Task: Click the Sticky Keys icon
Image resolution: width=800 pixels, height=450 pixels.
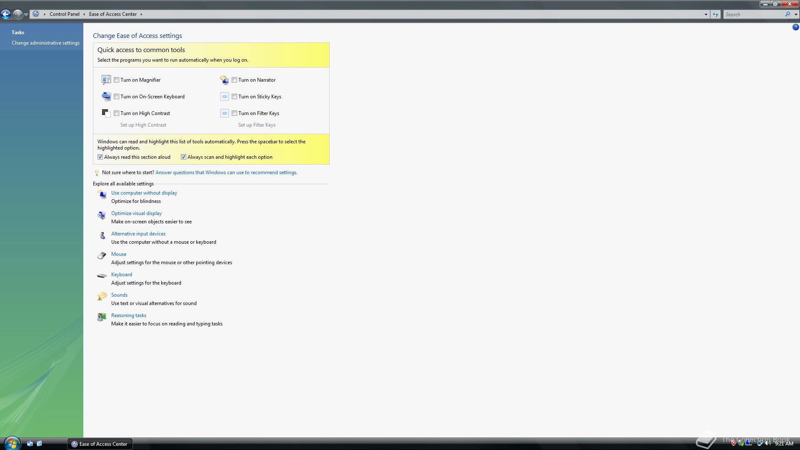Action: (x=224, y=97)
